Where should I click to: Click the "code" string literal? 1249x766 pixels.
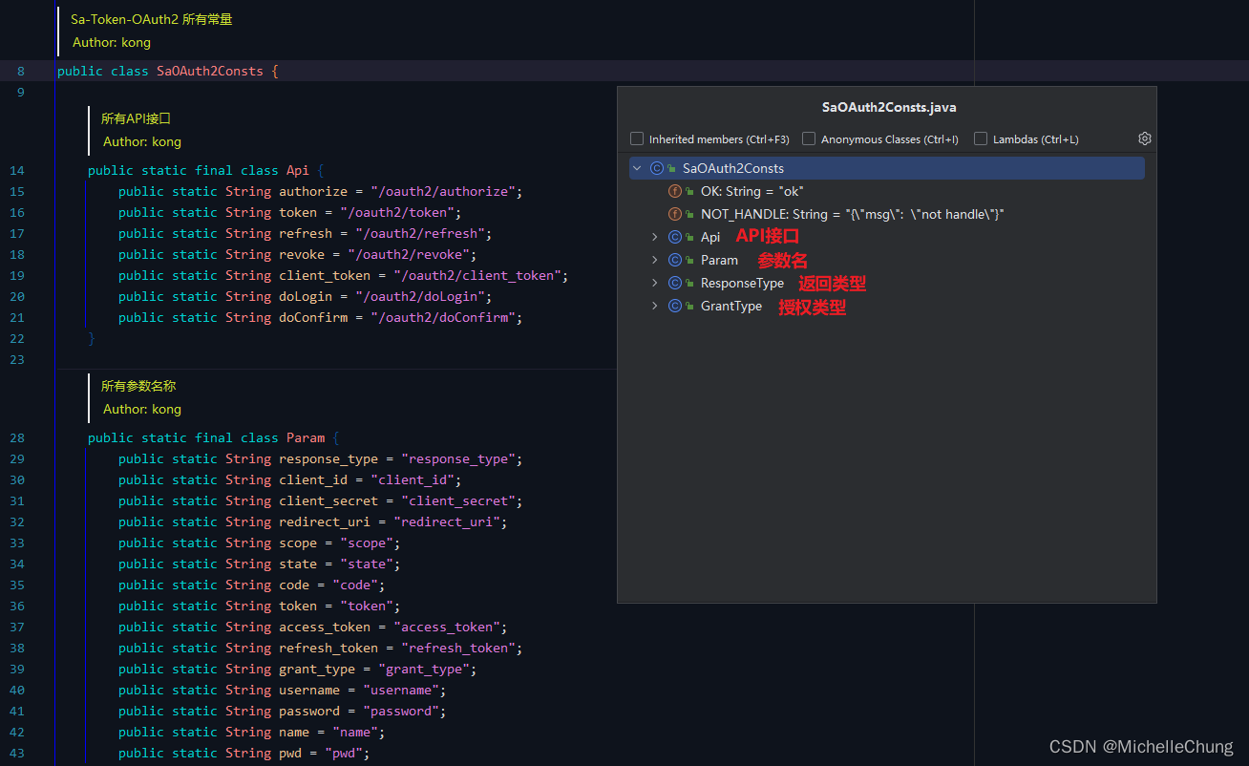(355, 585)
